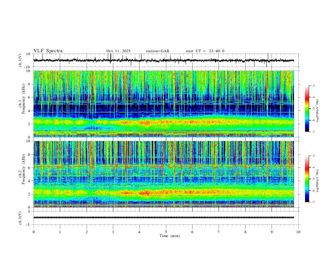The width and height of the screenshot is (336, 260).
Task: Click the lower color scale bar beside ch.2
Action: click(x=307, y=179)
